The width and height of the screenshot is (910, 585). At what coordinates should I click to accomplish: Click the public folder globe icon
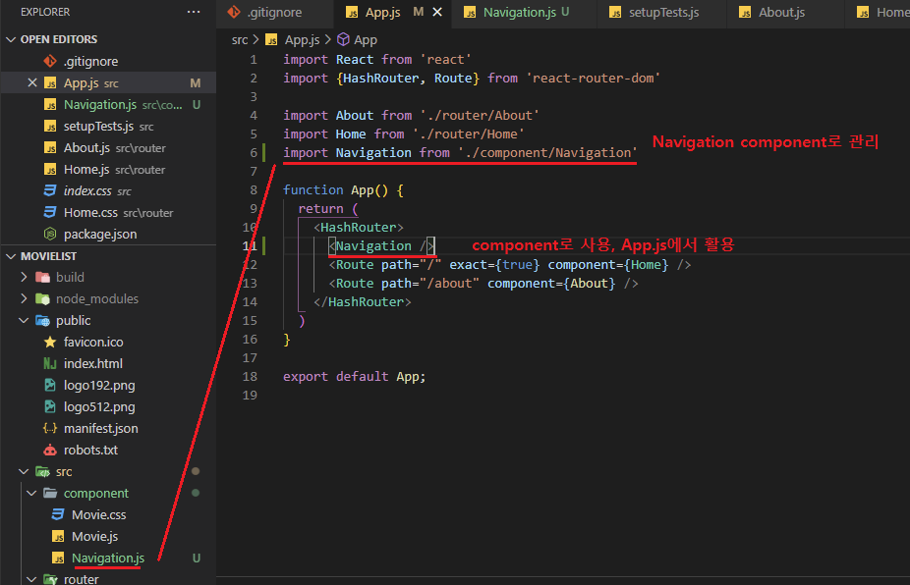click(x=43, y=320)
